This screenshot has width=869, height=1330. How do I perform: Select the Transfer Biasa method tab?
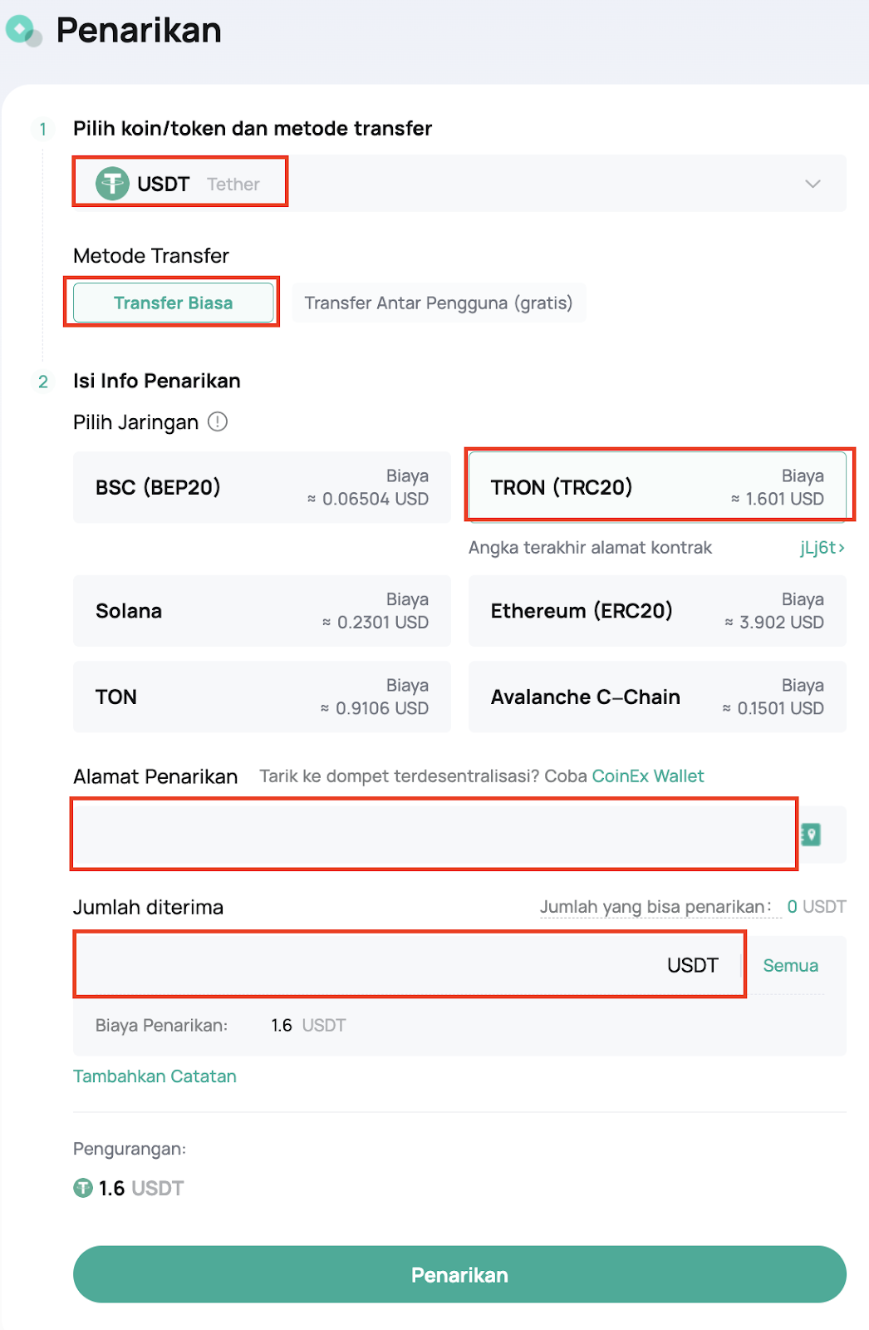coord(173,303)
